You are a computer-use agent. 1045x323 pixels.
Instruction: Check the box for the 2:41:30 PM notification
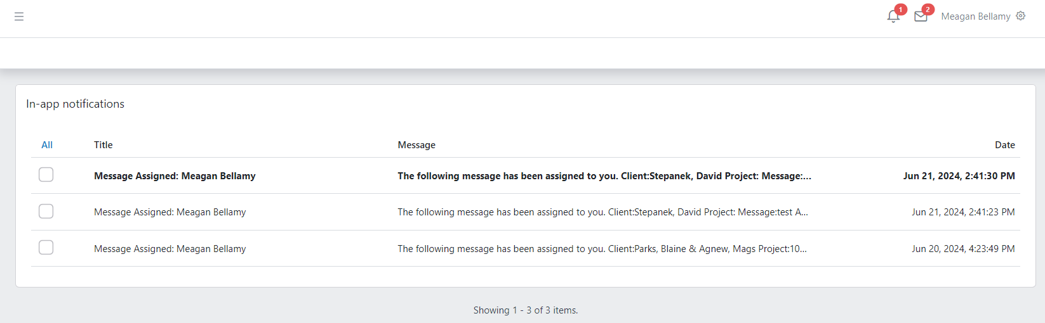(46, 175)
